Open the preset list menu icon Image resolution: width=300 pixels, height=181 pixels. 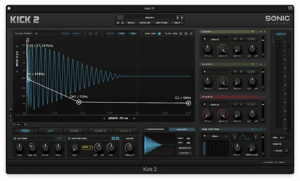coord(118,23)
